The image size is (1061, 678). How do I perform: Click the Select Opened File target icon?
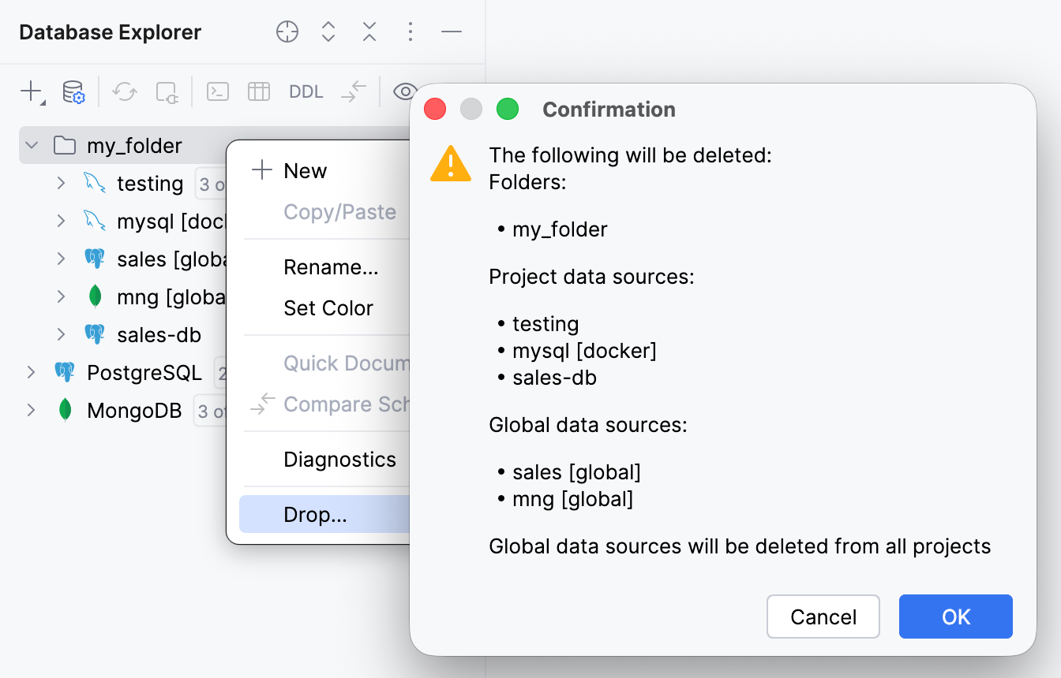click(287, 32)
